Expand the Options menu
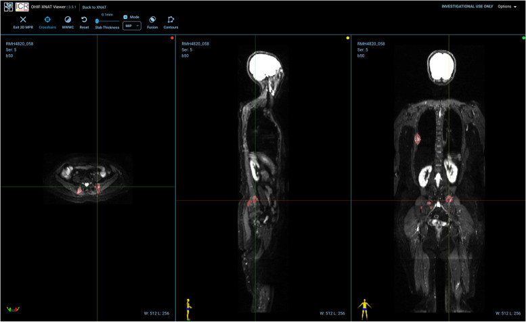Viewport: 526px width, 322px height. click(507, 7)
